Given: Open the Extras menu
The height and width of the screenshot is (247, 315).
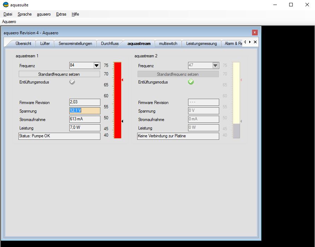Looking at the screenshot, I should tap(61, 14).
